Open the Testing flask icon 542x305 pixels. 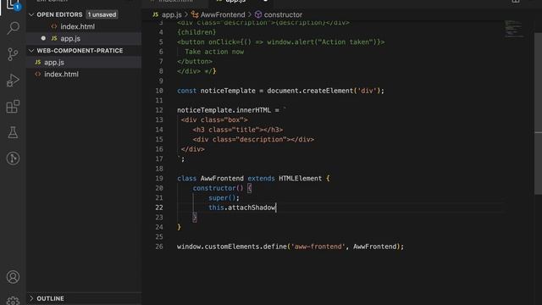[x=14, y=132]
